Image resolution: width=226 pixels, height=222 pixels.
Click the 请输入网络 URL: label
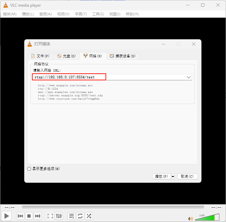[47, 70]
